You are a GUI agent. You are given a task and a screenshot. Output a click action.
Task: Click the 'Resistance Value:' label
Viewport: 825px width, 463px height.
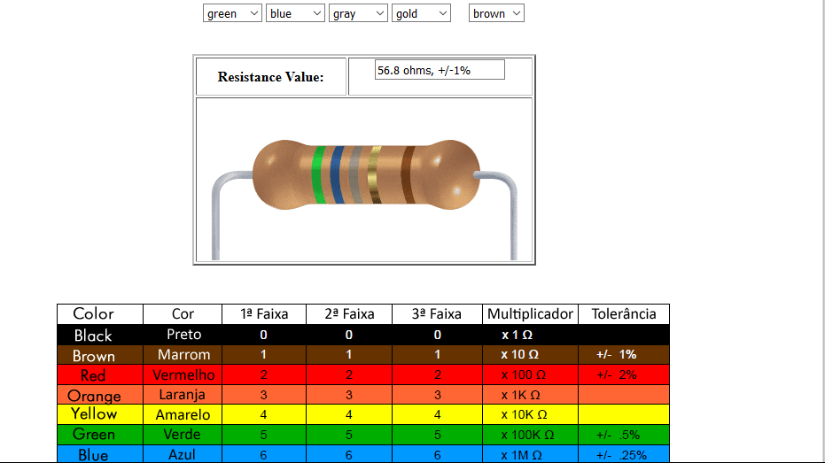pyautogui.click(x=270, y=77)
